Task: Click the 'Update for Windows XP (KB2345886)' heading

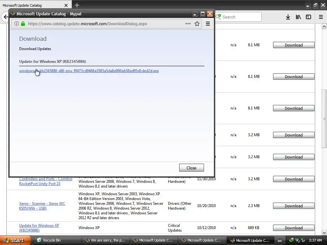Action: (x=53, y=62)
